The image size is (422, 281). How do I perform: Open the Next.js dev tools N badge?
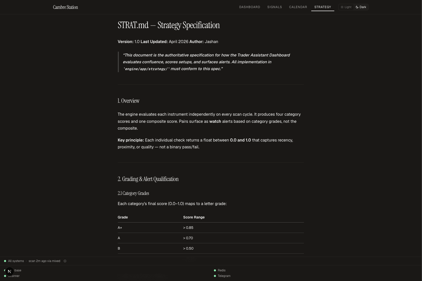(9, 271)
